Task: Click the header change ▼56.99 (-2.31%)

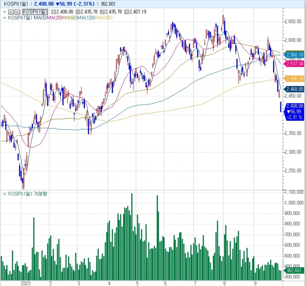Action: (x=75, y=4)
